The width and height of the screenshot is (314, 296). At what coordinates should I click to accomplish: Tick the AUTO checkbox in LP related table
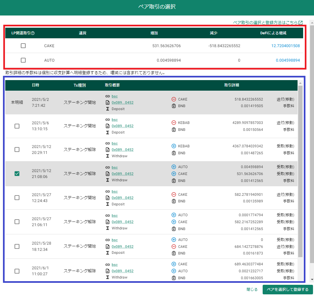(23, 60)
